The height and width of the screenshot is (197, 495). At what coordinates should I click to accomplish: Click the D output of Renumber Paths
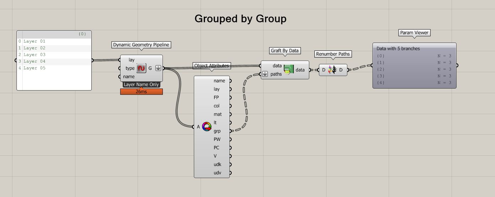coord(341,70)
